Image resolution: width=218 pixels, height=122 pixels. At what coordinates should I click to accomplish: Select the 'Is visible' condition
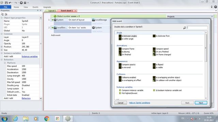coord(158,67)
